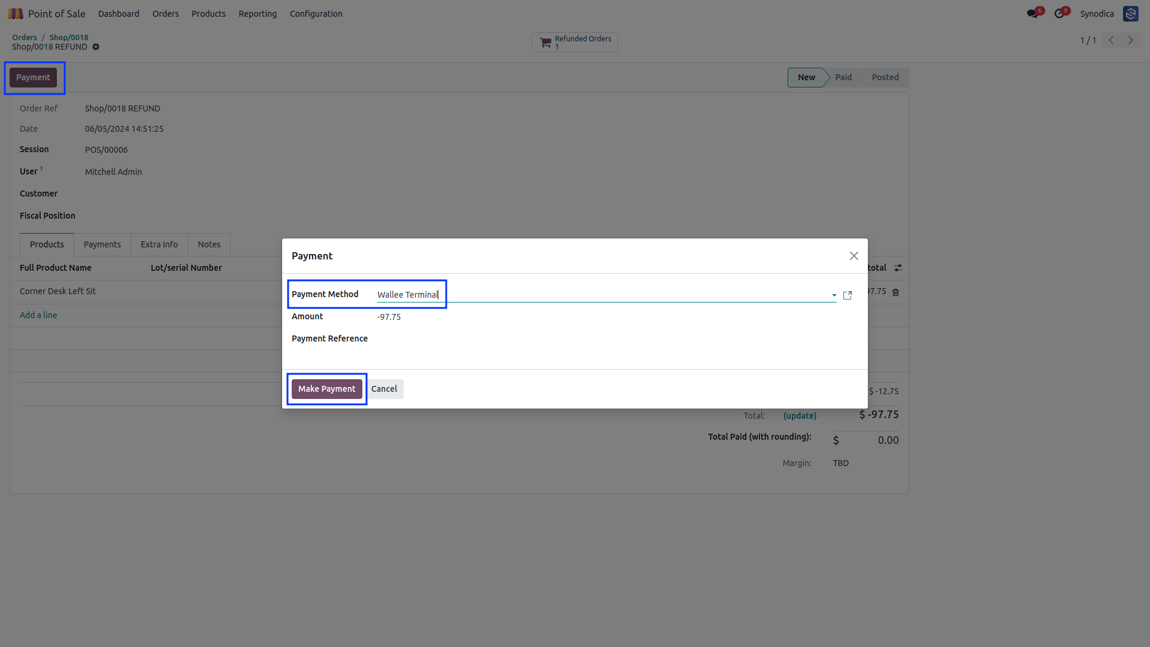
Task: Open the Orders menu
Action: (x=165, y=14)
